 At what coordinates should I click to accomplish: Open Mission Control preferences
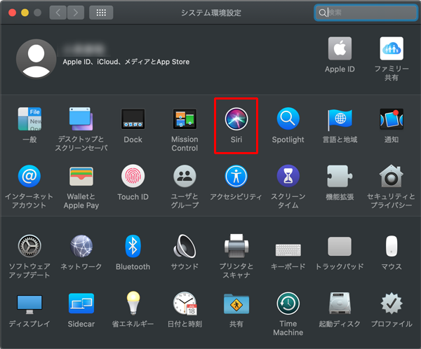[x=185, y=119]
